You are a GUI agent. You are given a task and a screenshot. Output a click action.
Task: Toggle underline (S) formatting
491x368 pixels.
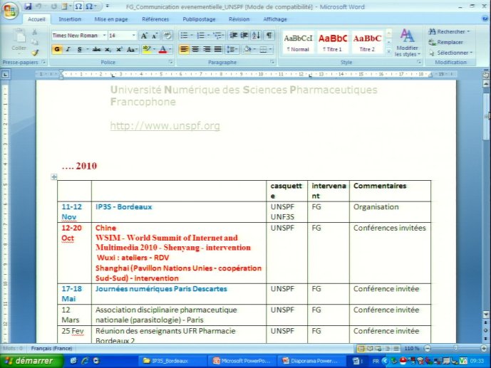(80, 49)
